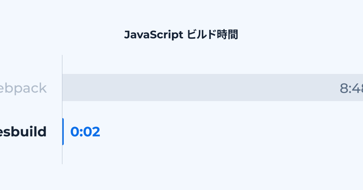Select the seconds digits in 0:02

[x=92, y=132]
